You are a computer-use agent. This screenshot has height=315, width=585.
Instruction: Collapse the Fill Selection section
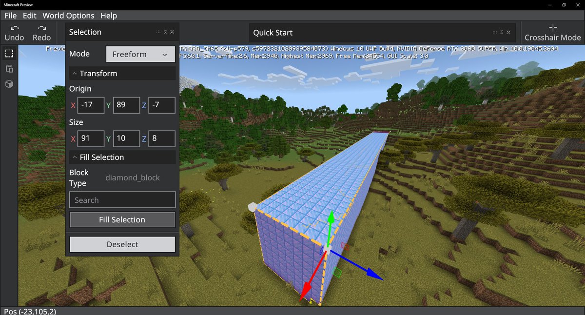122,157
